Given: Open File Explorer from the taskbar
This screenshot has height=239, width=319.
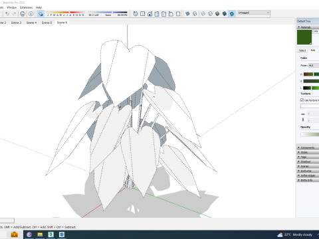Looking at the screenshot, I should (x=40, y=234).
